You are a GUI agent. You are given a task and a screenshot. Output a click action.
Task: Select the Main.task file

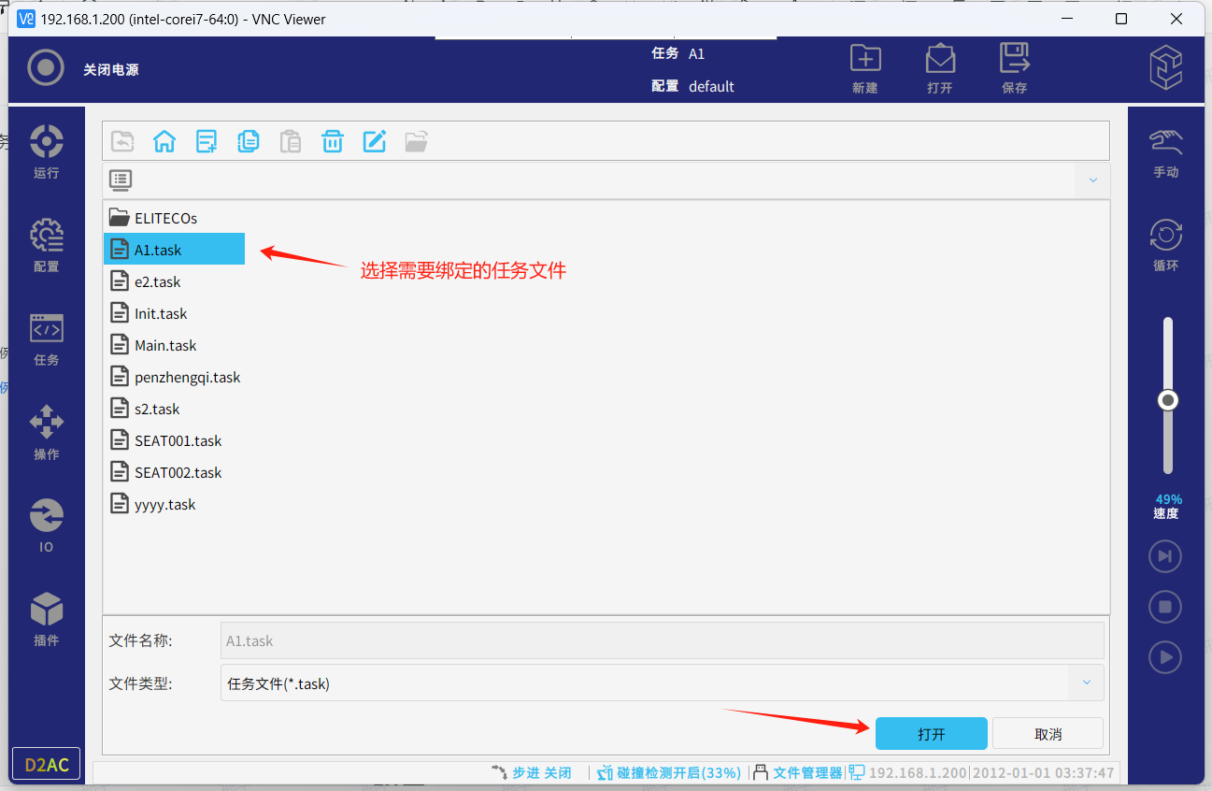[x=165, y=345]
